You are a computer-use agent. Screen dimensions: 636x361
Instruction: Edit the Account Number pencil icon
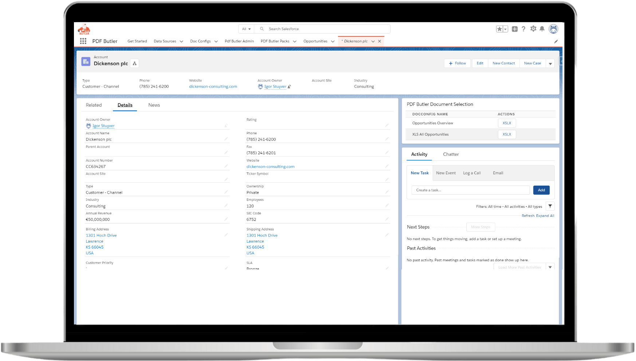point(226,166)
